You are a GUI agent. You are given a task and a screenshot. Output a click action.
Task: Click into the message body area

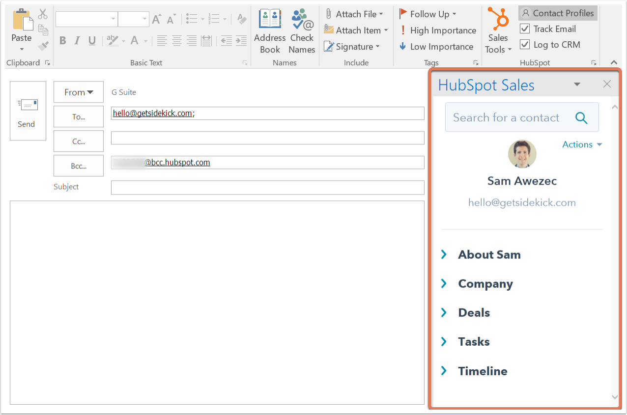[x=217, y=303]
